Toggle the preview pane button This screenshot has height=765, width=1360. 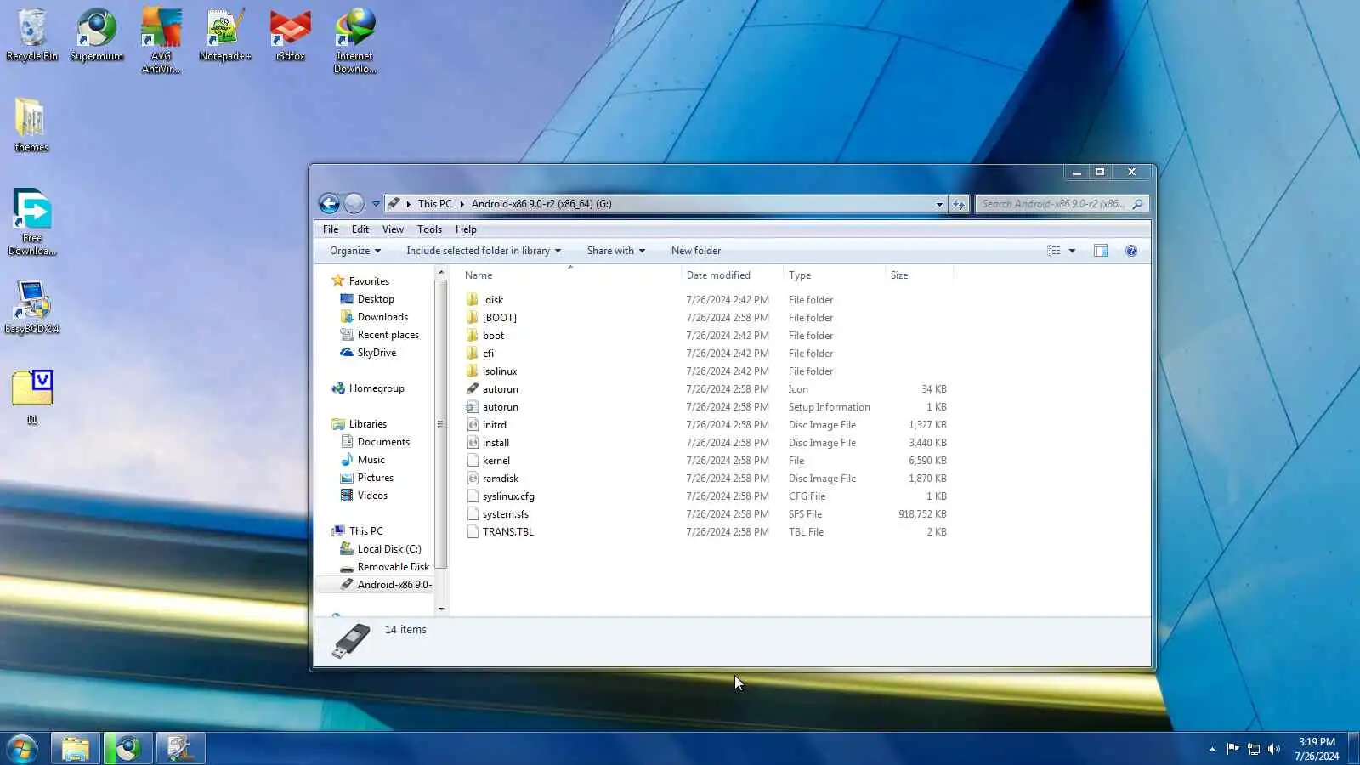point(1101,251)
